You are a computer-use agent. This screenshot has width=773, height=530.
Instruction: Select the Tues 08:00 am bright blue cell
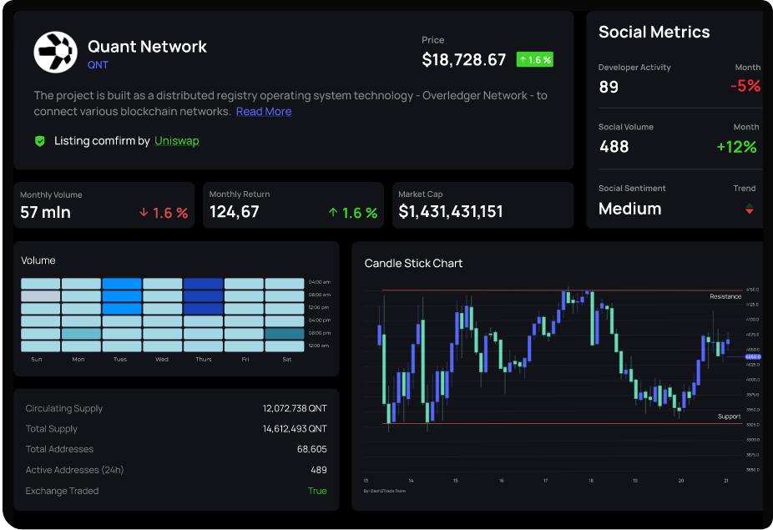[x=122, y=296]
